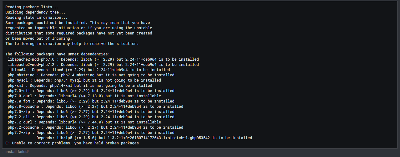Screen dimensions: 400x157
Task: Click the "Some packages could not be installed" line
Action: pyautogui.click(x=78, y=23)
